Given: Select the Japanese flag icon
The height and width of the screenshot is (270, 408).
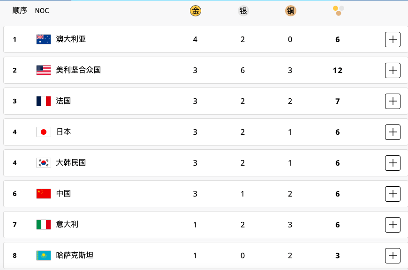Looking at the screenshot, I should 43,132.
